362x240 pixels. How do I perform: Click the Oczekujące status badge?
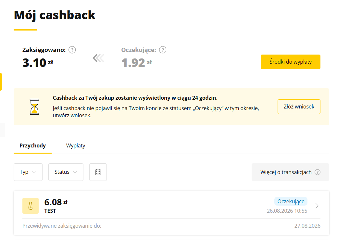point(291,201)
